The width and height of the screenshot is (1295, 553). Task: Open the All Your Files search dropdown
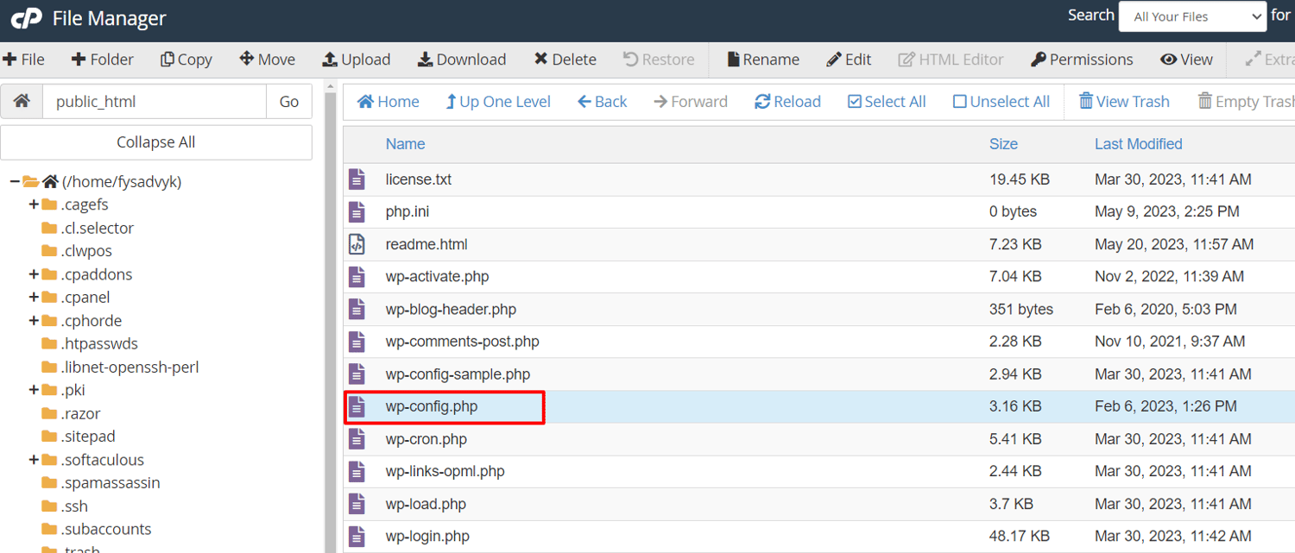tap(1192, 16)
